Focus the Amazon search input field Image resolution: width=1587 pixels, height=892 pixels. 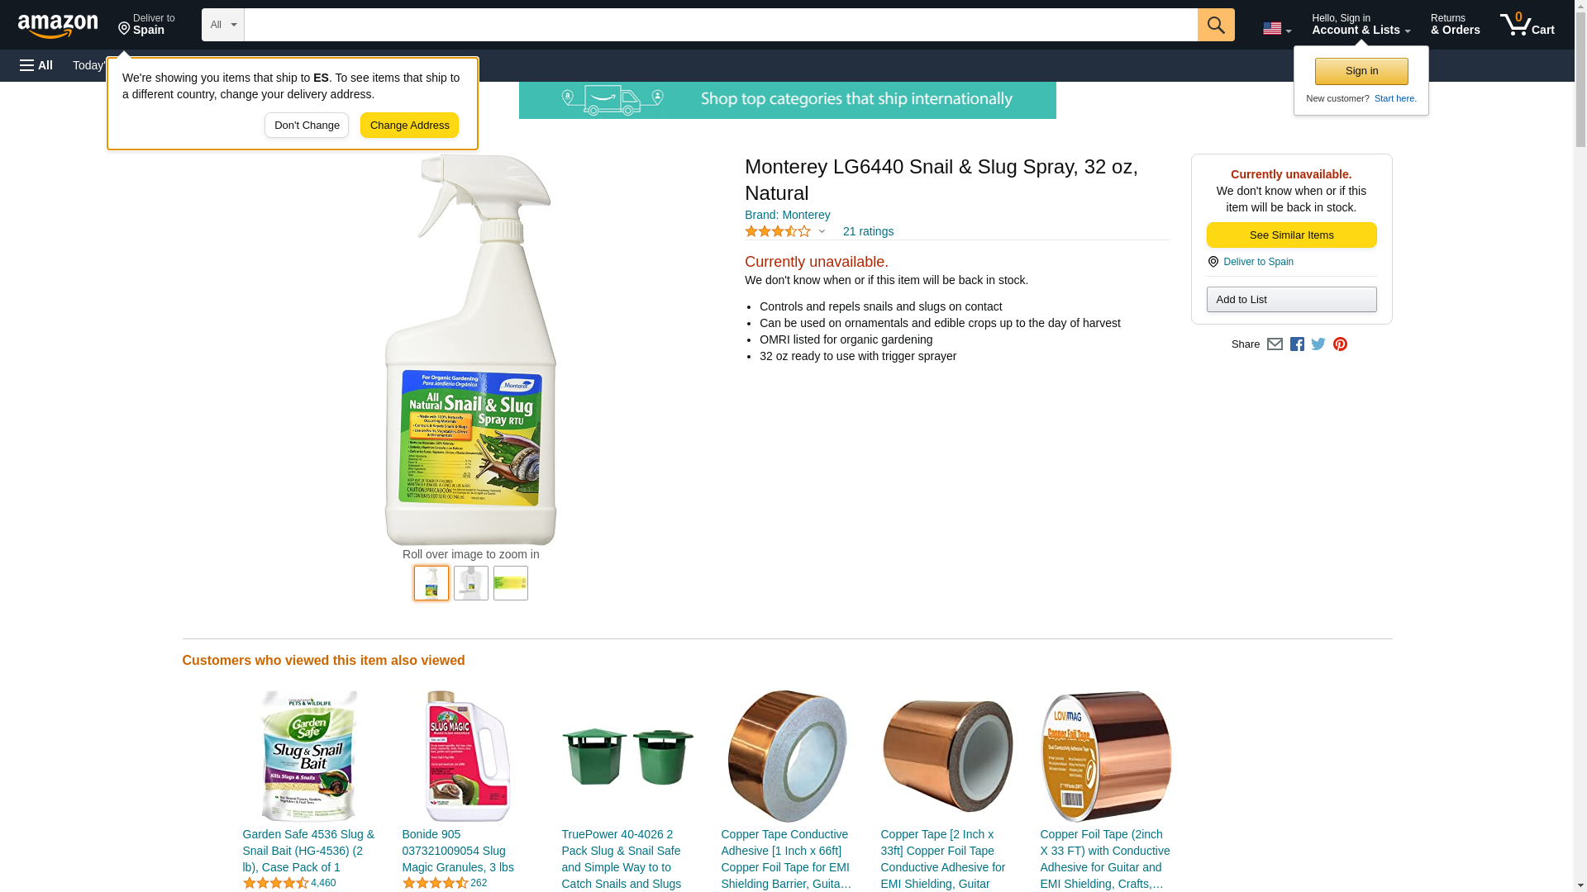[x=721, y=25]
